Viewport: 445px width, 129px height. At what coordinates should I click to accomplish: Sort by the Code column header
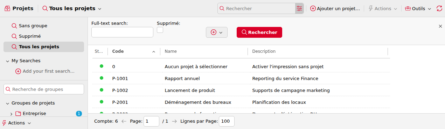coord(118,51)
